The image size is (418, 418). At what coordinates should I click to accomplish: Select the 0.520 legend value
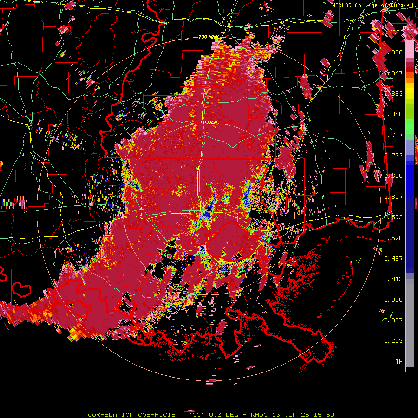coord(393,238)
